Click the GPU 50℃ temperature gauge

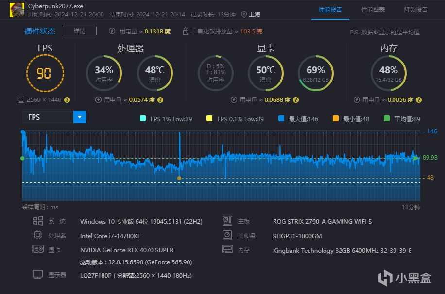[266, 73]
